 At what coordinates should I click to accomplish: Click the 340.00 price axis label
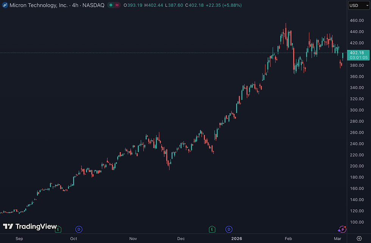coord(357,88)
